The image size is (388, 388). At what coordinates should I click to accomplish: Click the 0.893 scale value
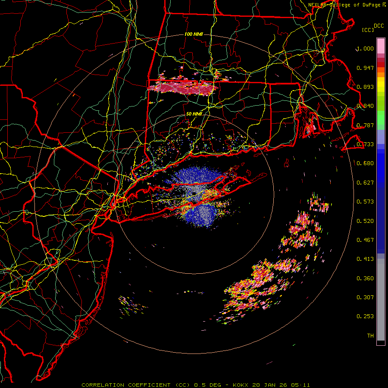365,87
